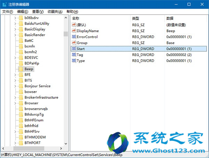Click the Beep key folder icon
Screen dimensions: 209x158
tap(21, 69)
